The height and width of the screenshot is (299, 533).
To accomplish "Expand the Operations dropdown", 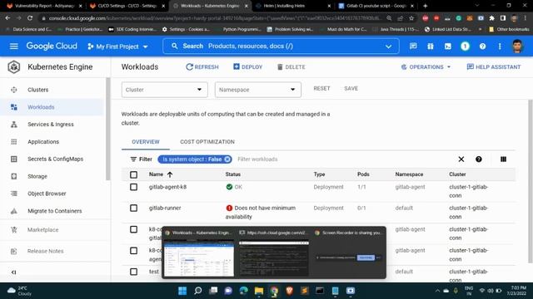I will [426, 67].
